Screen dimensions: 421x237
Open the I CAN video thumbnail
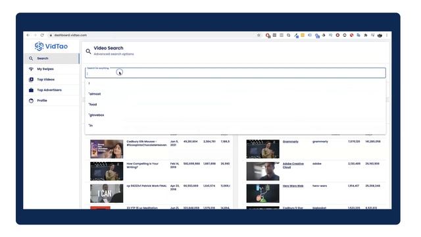107,194
